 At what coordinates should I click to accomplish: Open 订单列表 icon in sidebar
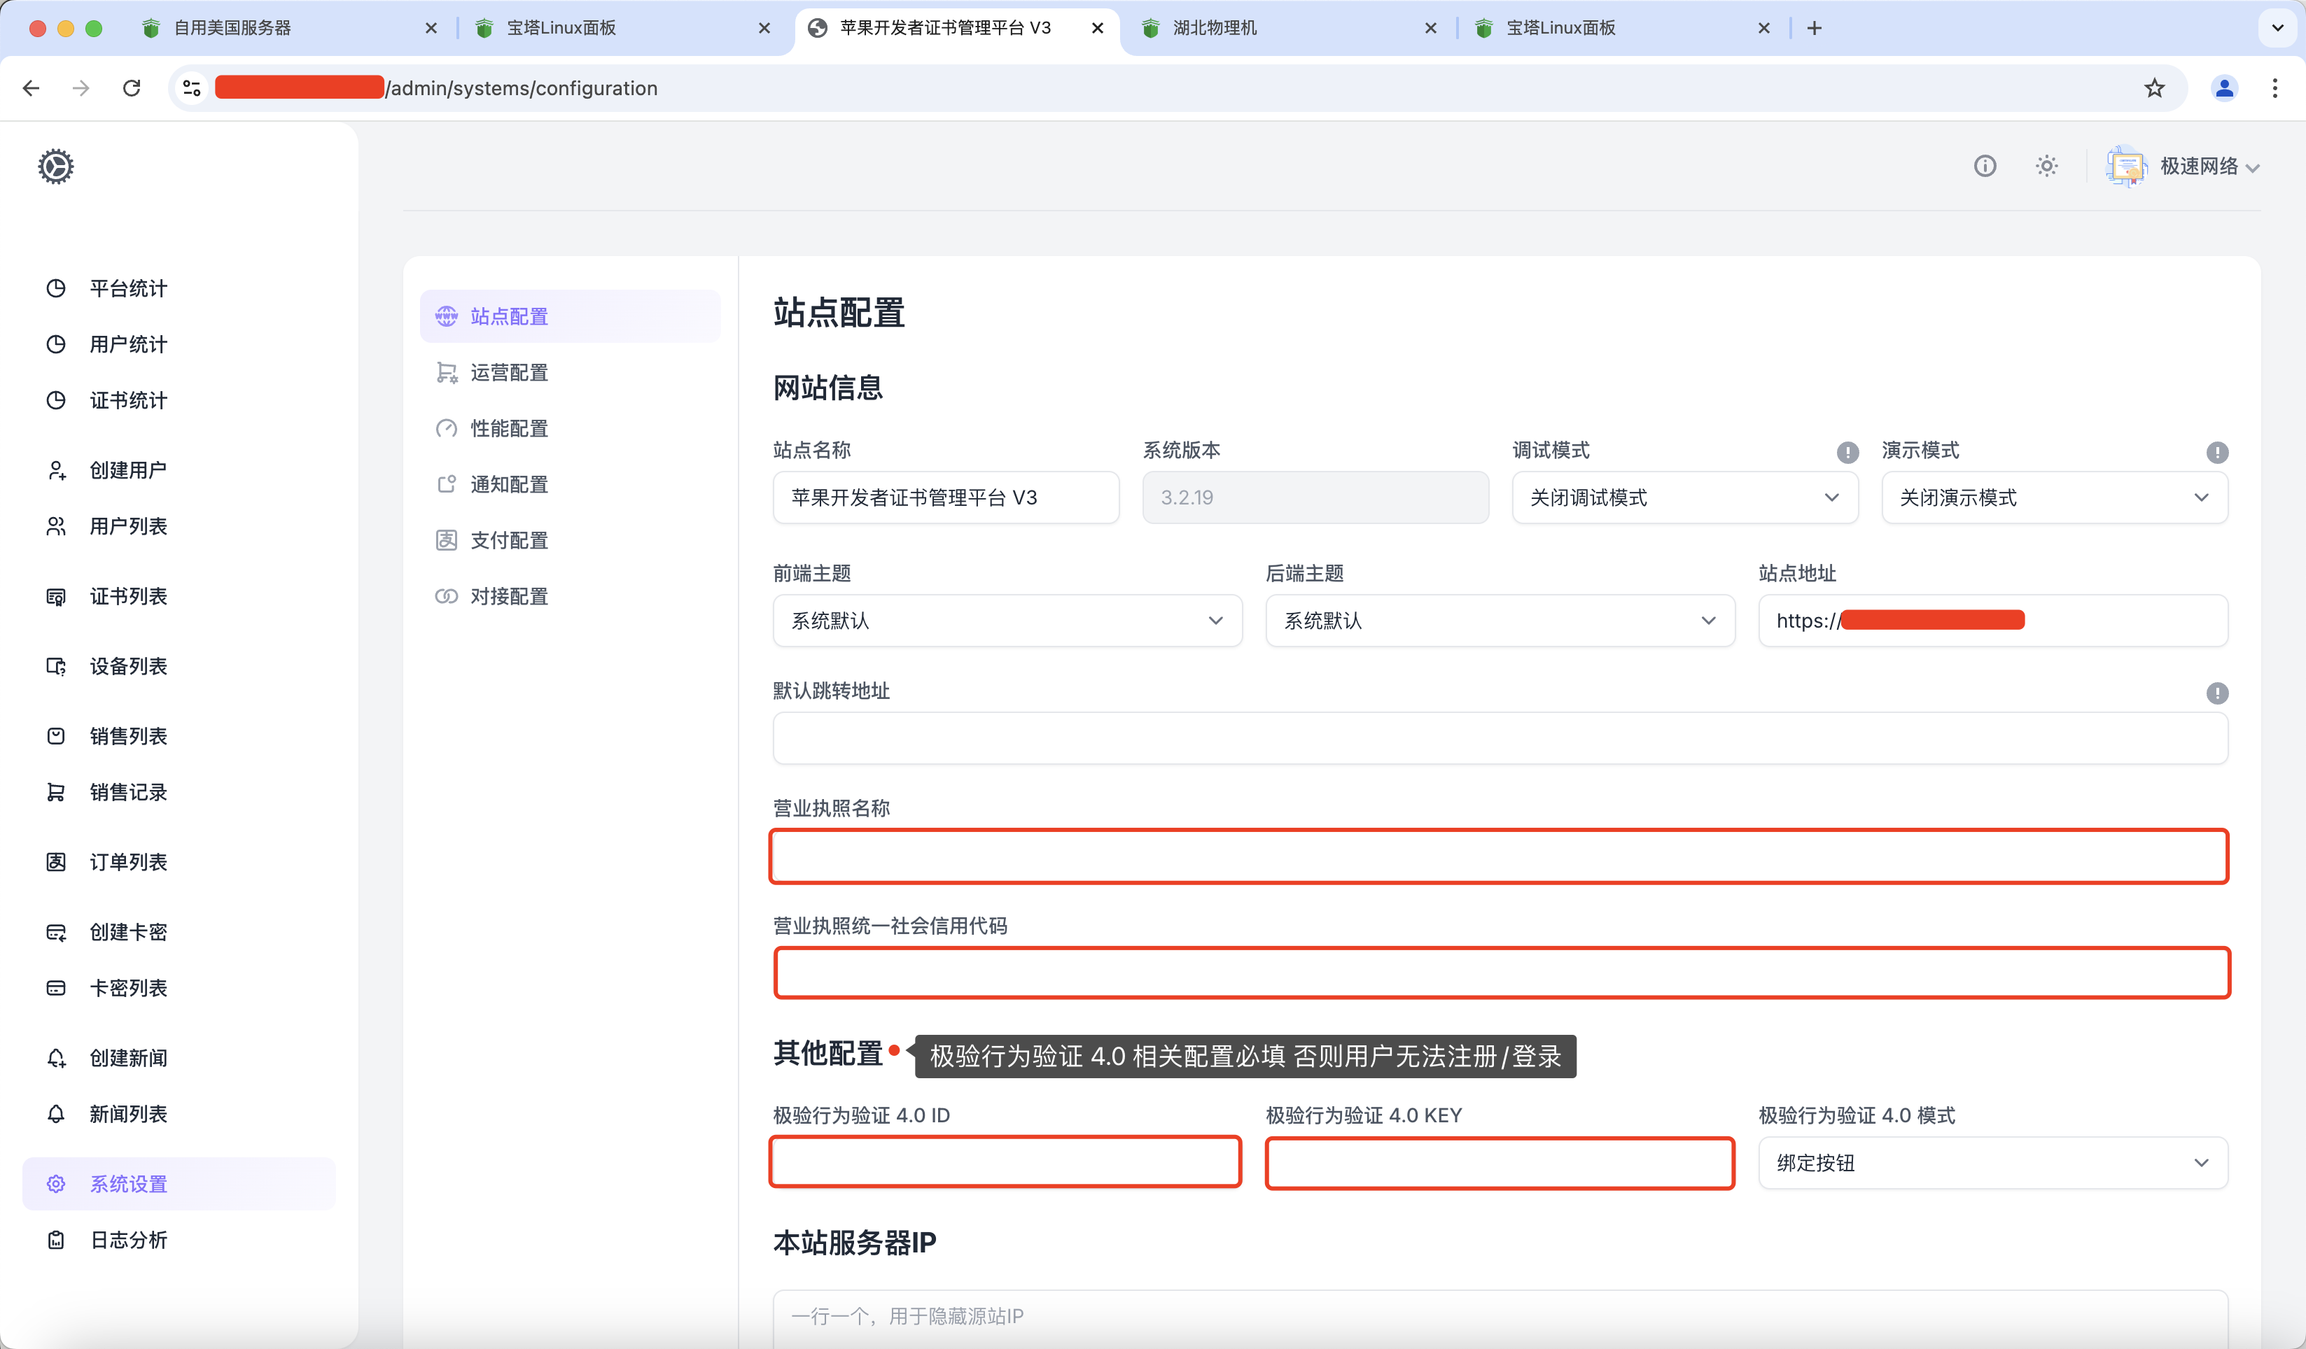(x=56, y=861)
